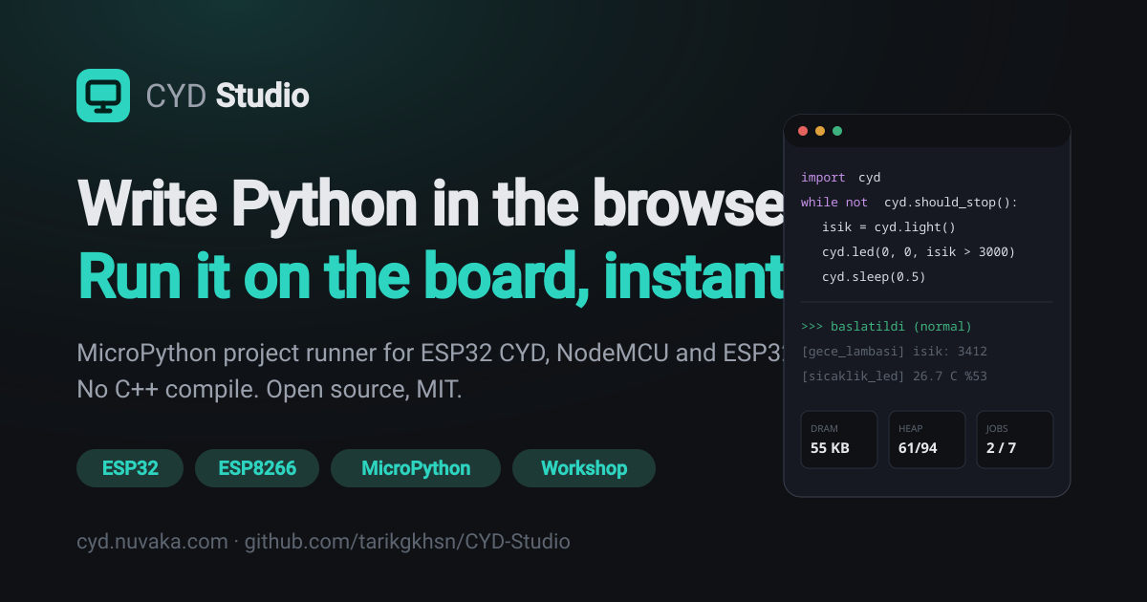
Task: Click the console line ">>> baslatildi (normal)"
Action: coord(886,327)
